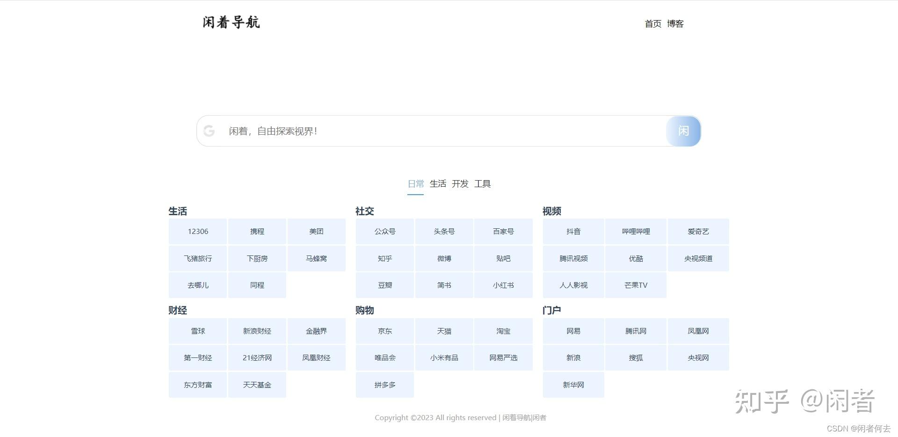Open the 网易严选 tile

coord(504,358)
